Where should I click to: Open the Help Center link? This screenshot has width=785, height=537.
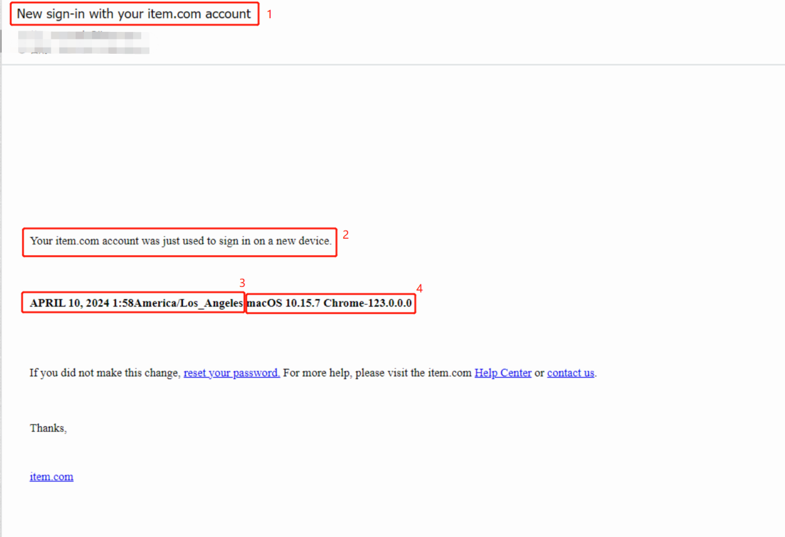pos(502,373)
